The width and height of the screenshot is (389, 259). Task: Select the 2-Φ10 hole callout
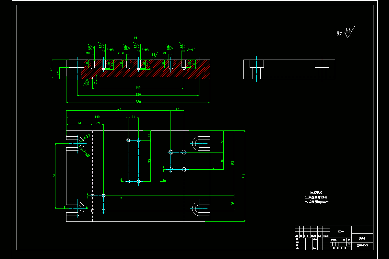click(x=163, y=53)
